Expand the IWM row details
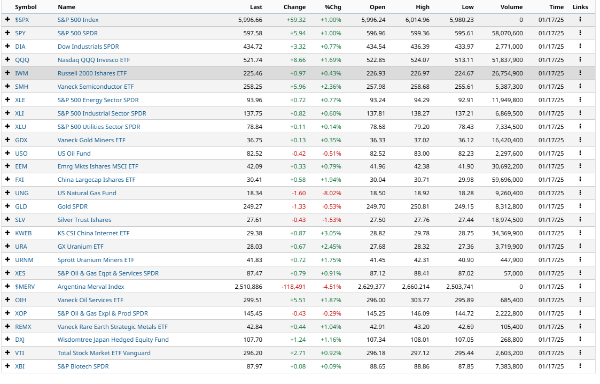This screenshot has width=600, height=384. point(7,73)
